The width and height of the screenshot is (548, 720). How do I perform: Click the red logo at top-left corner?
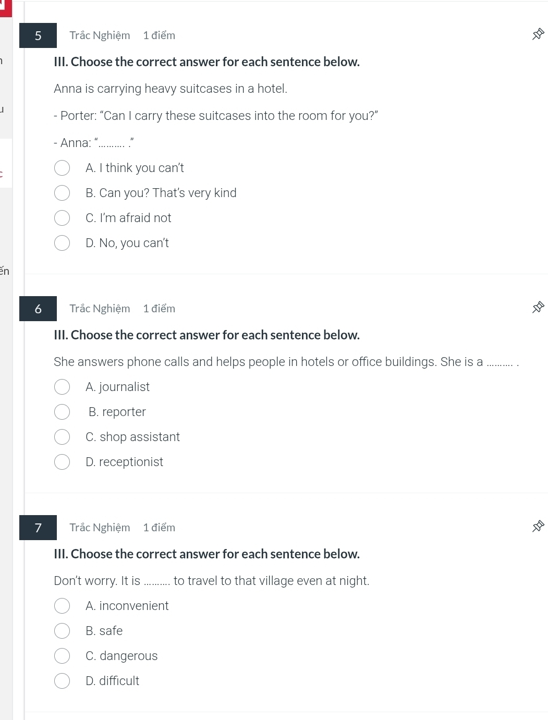pos(6,8)
